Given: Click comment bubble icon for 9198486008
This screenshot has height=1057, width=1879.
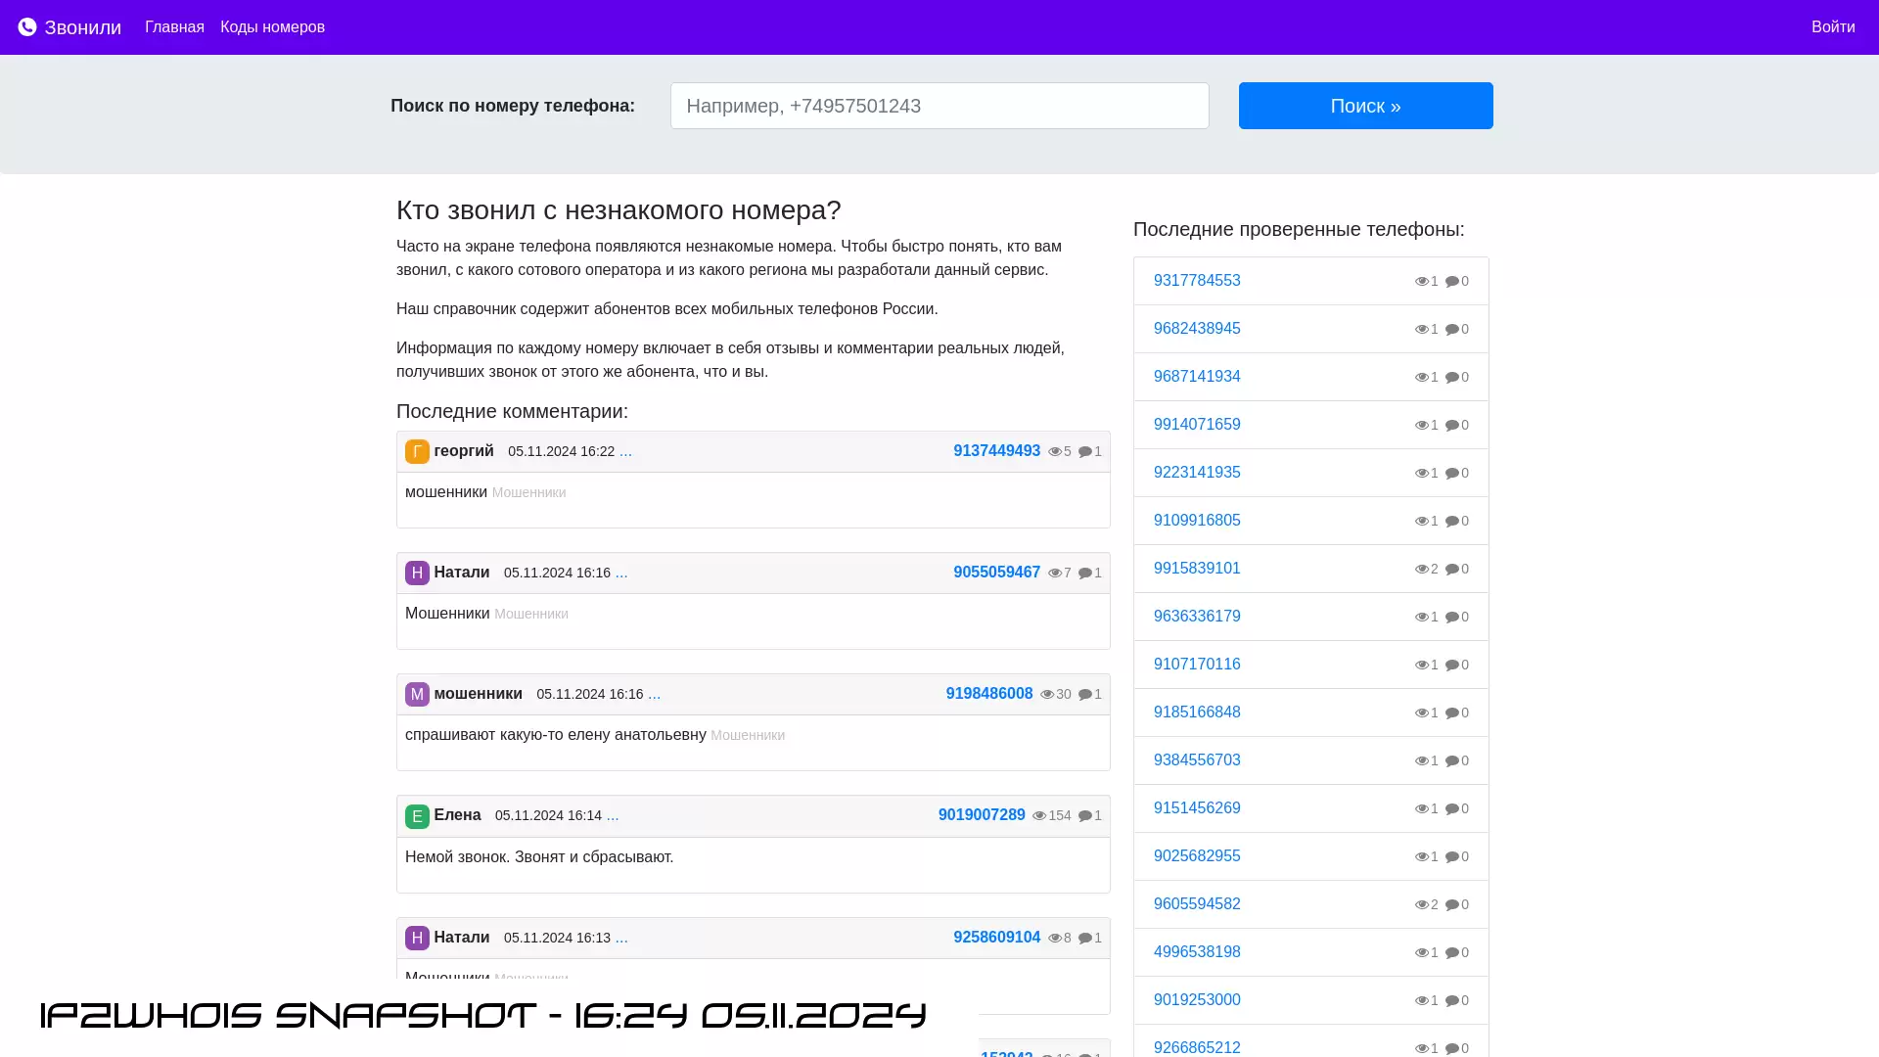Looking at the screenshot, I should (x=1085, y=695).
